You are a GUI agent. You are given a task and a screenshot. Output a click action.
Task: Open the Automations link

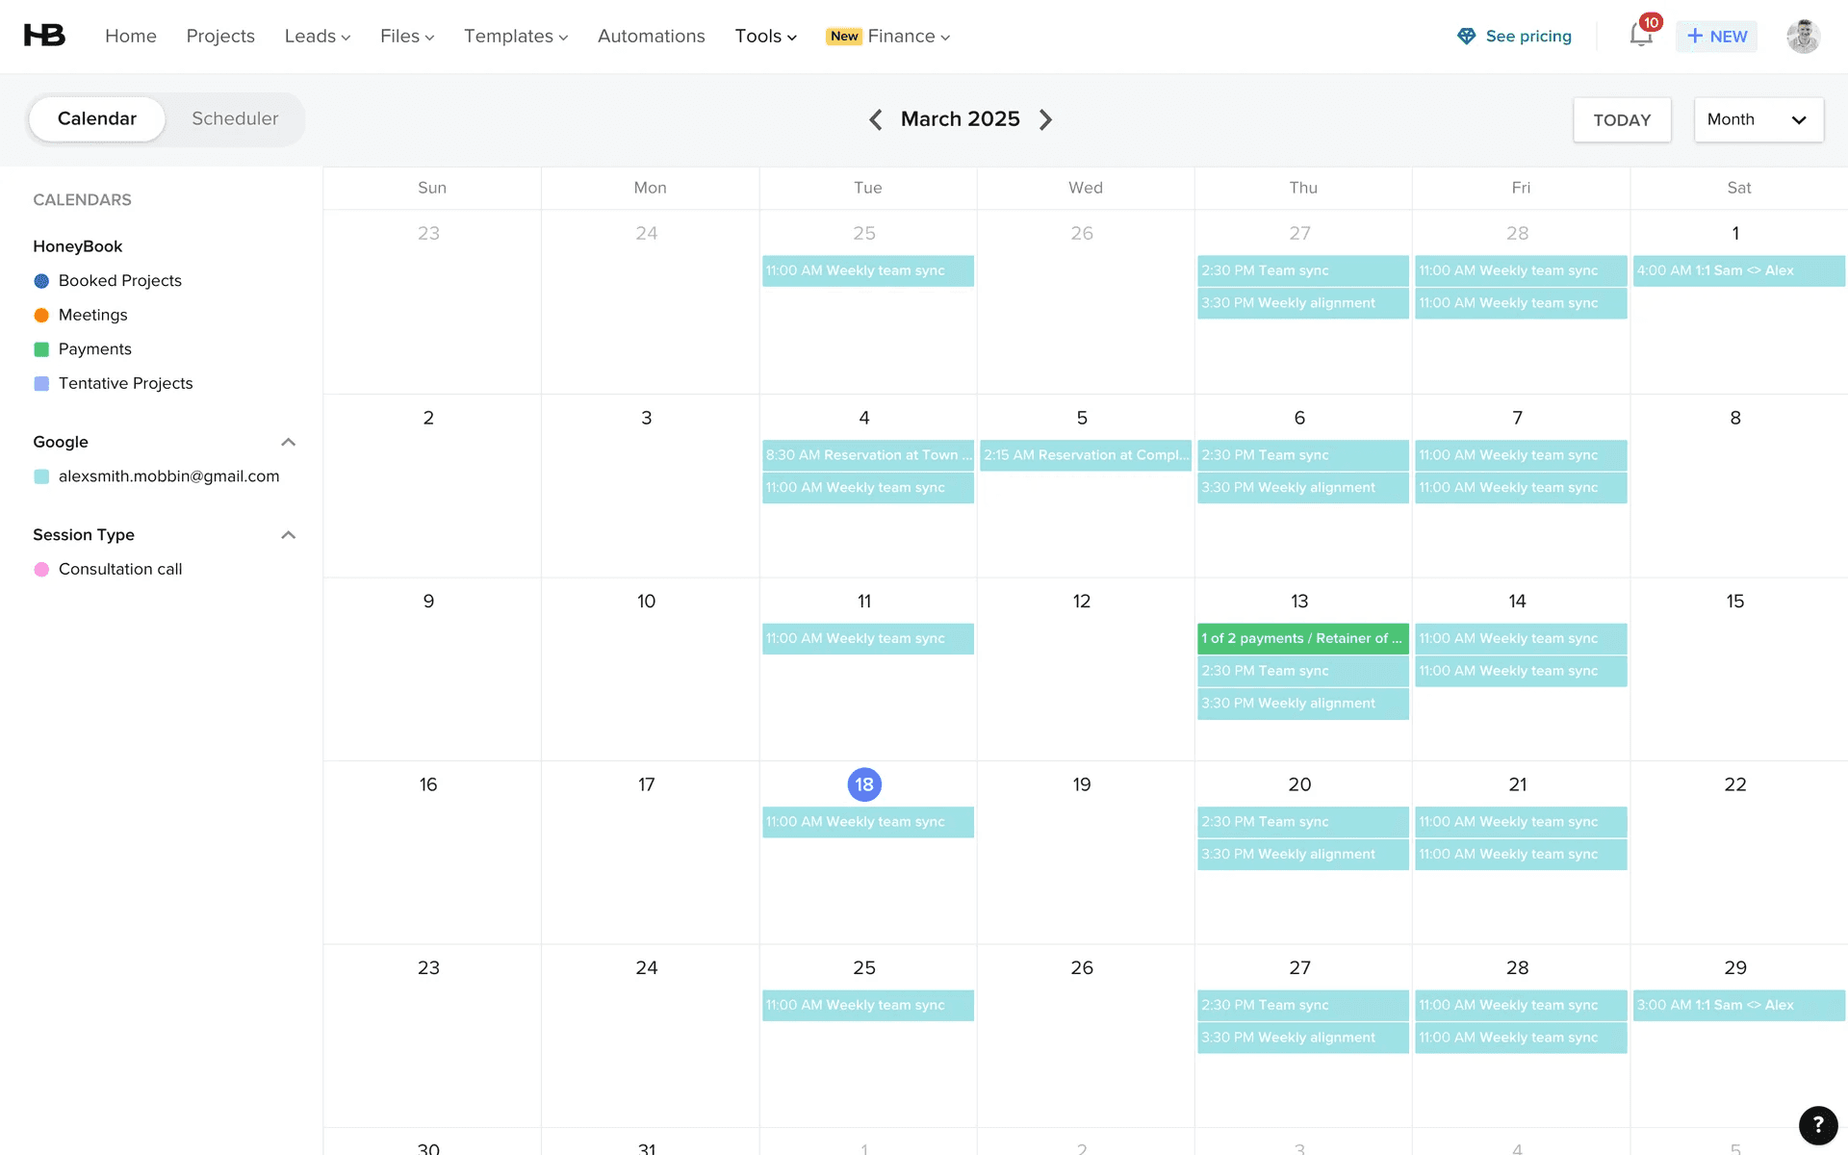click(x=651, y=37)
